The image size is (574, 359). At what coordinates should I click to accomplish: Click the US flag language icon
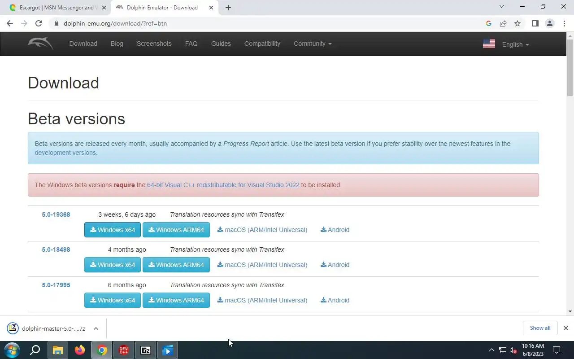point(489,44)
